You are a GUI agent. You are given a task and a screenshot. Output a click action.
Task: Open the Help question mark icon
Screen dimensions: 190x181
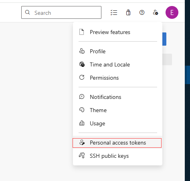point(142,12)
